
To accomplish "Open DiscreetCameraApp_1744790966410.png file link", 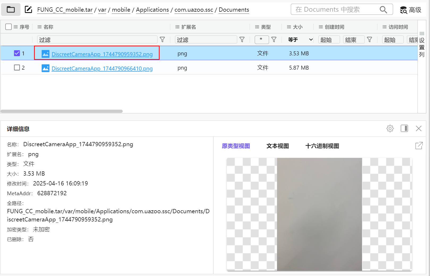I will 102,69.
